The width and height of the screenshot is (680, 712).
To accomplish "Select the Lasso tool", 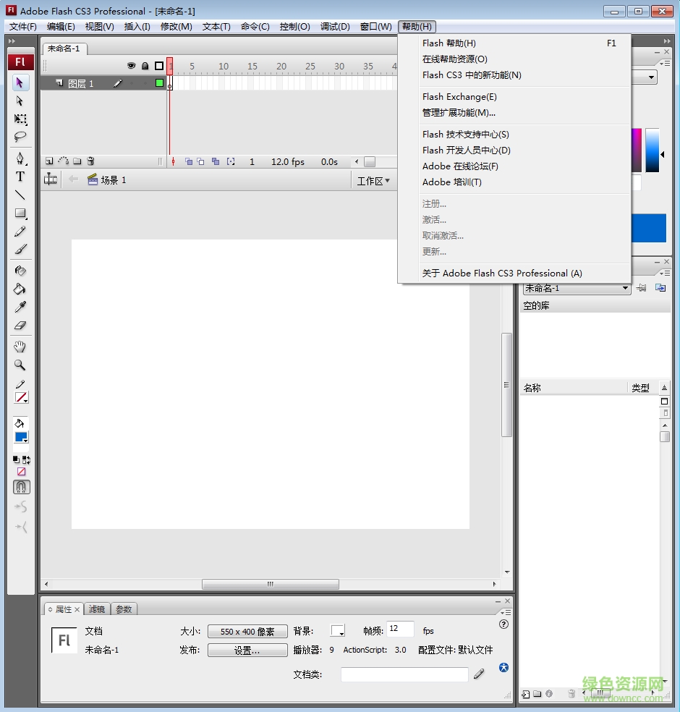I will tap(20, 137).
